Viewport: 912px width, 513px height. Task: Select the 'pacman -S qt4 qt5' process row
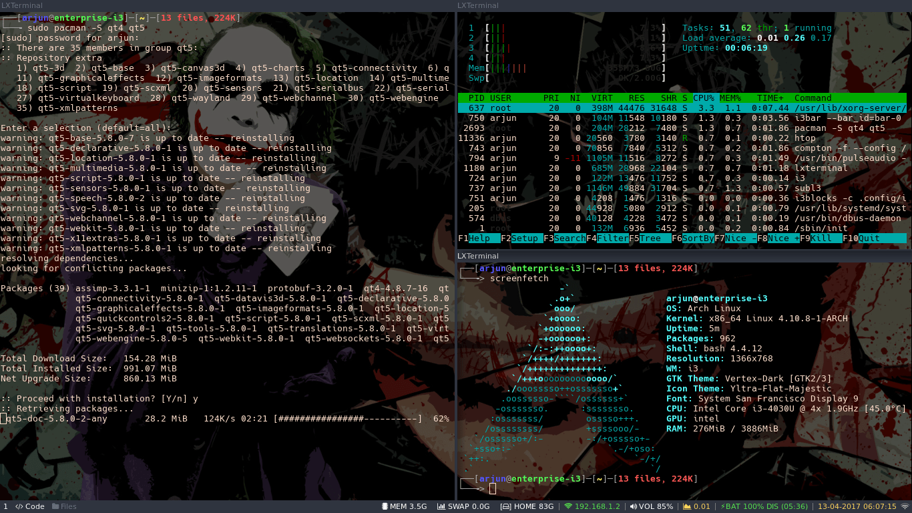(682, 128)
